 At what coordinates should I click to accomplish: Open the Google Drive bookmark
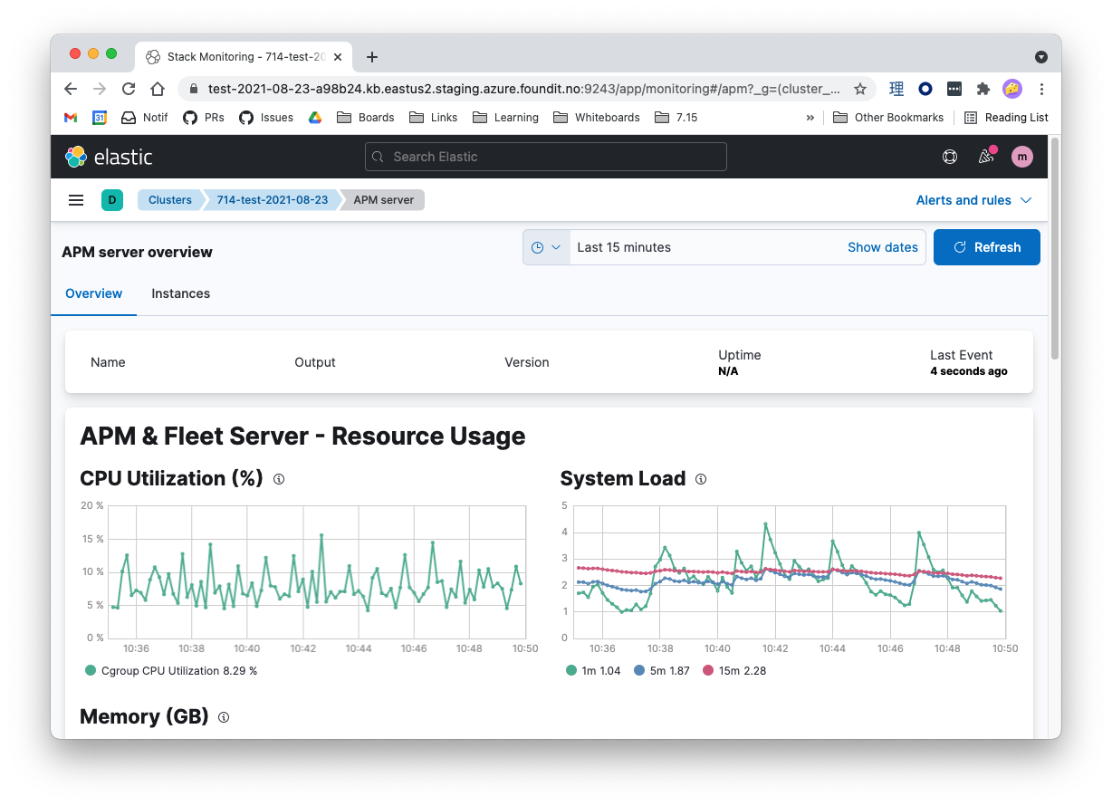click(x=315, y=118)
